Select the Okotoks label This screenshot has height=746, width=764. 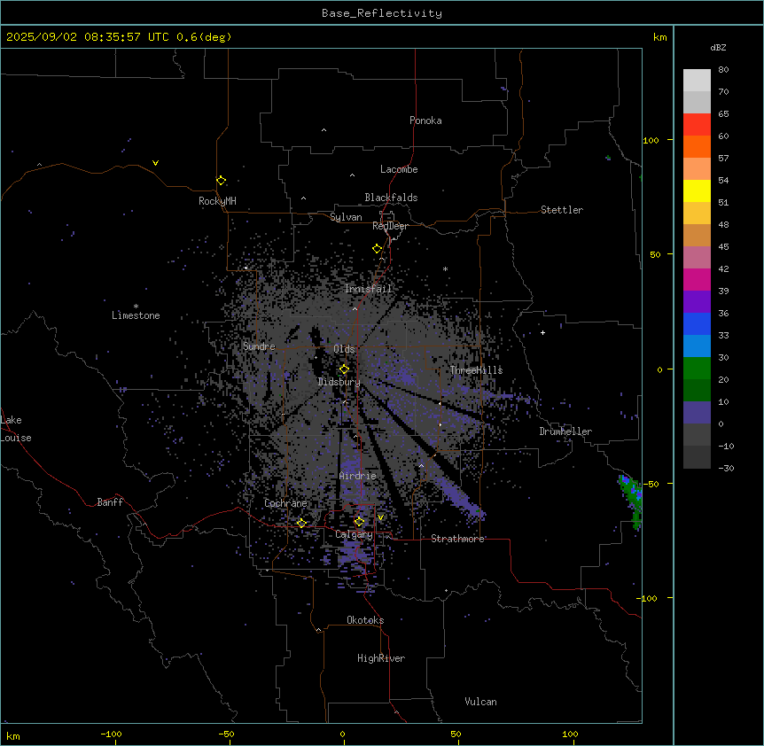365,620
